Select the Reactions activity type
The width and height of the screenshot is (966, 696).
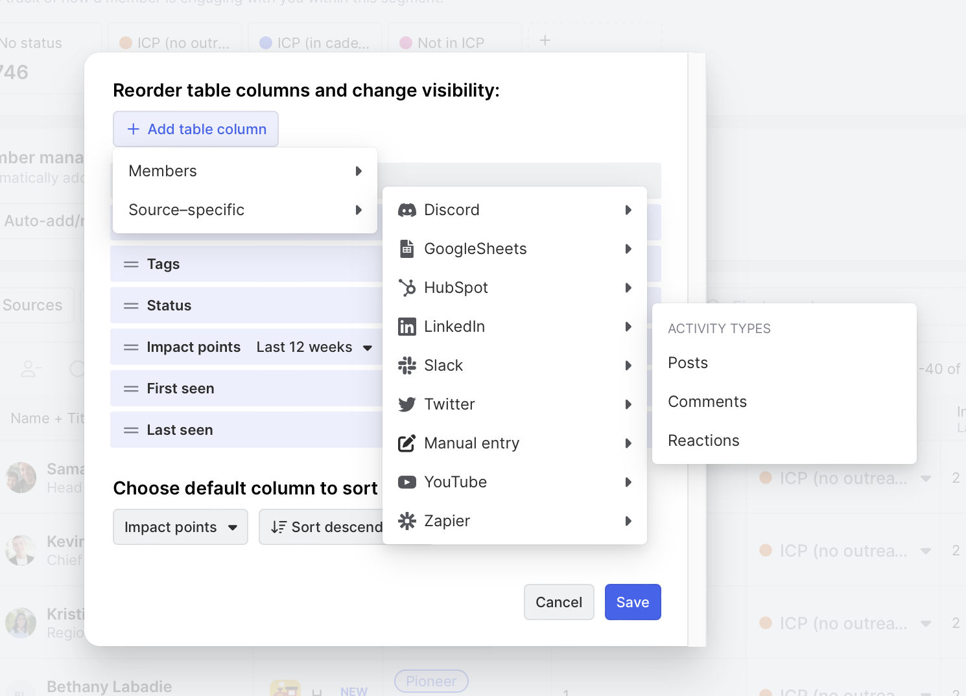tap(703, 441)
